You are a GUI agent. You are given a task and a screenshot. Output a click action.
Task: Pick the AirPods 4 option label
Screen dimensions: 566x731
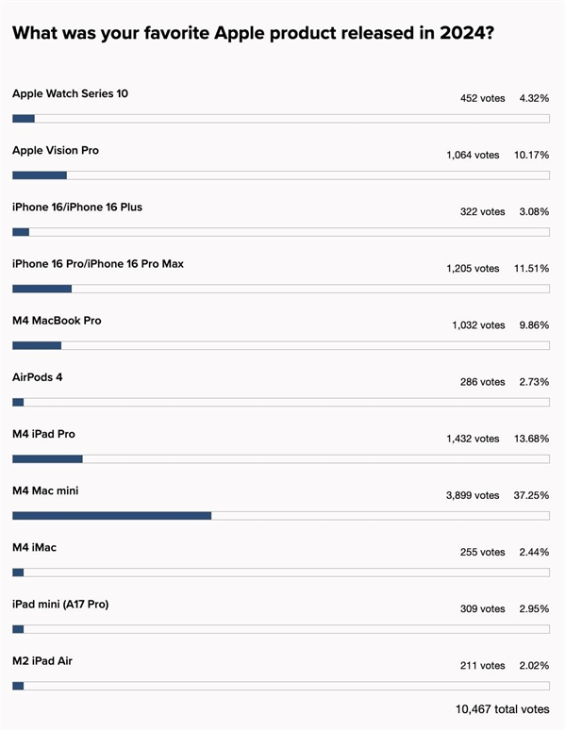38,377
